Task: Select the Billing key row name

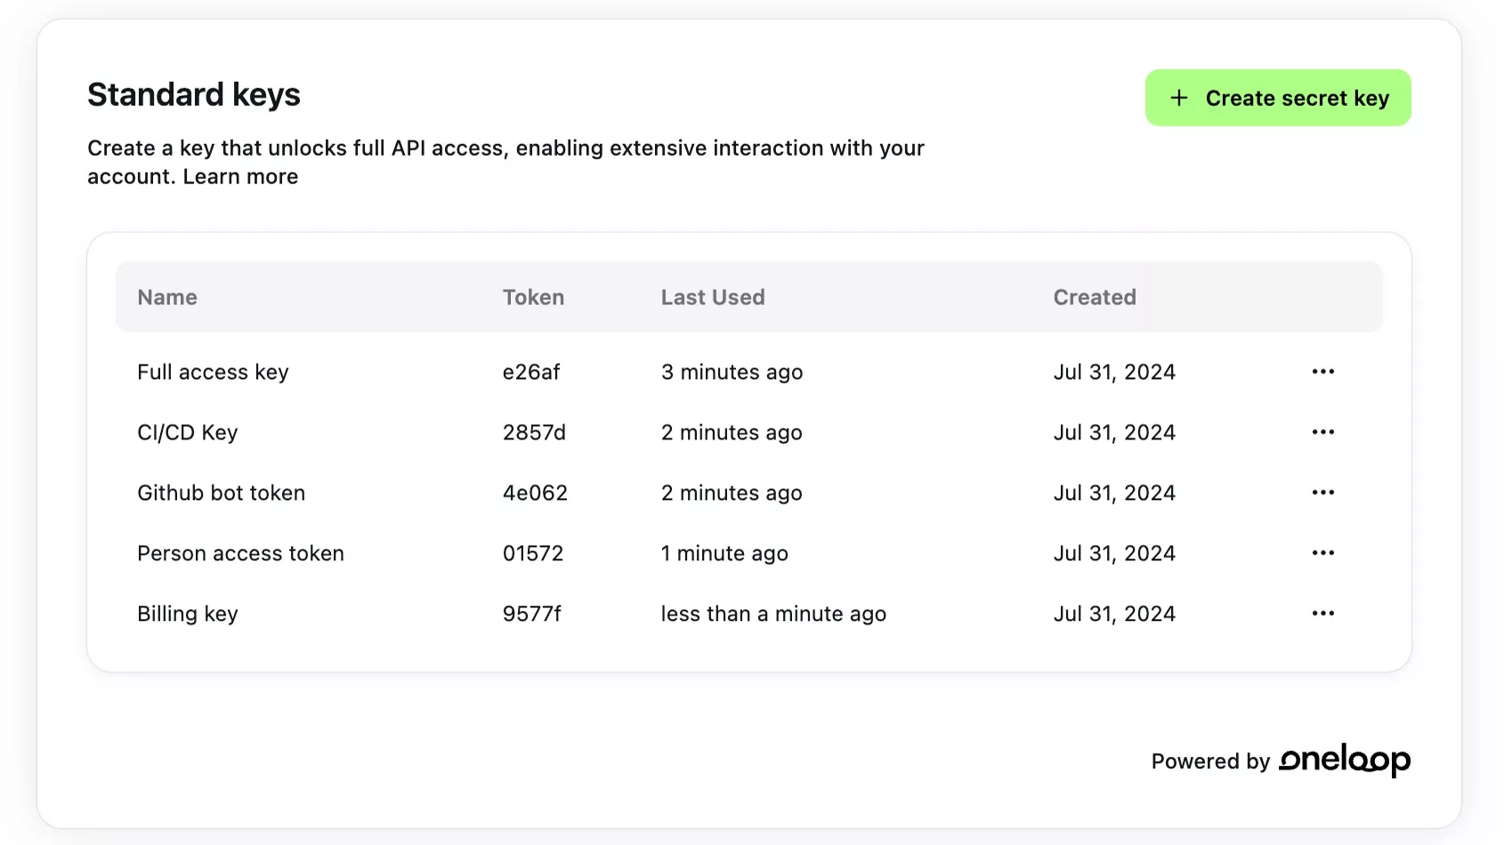Action: coord(187,614)
